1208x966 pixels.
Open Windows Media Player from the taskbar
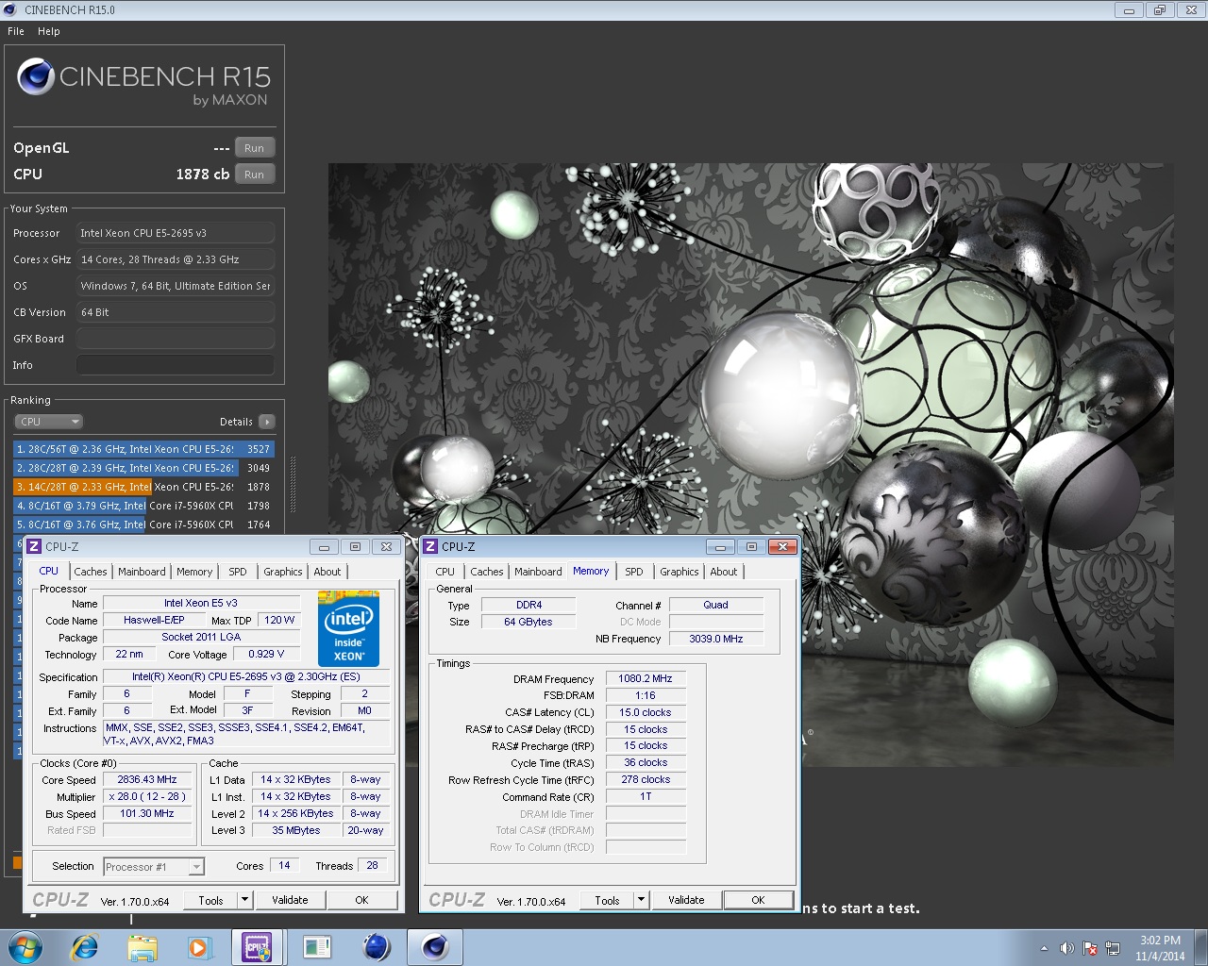coord(199,947)
